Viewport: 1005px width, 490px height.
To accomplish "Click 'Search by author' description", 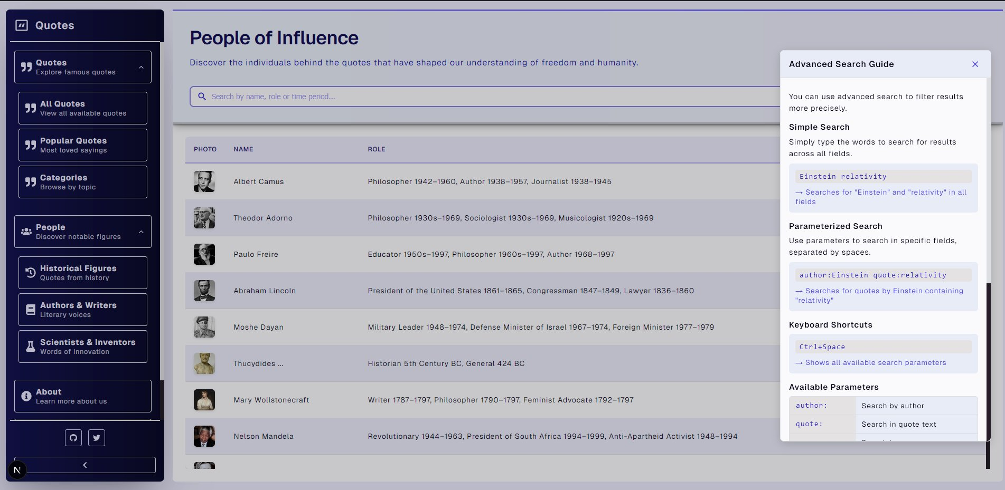I will point(893,406).
